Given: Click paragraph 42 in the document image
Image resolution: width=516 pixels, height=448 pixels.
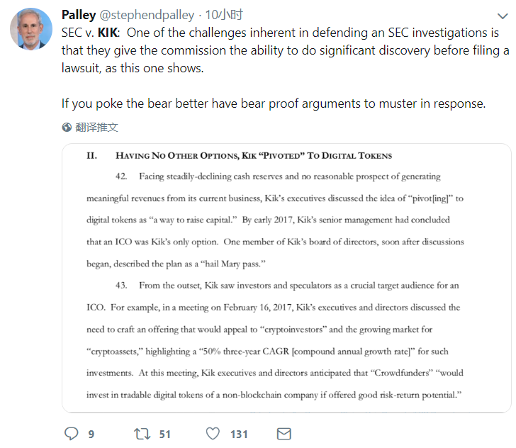Looking at the screenshot, I should [275, 220].
